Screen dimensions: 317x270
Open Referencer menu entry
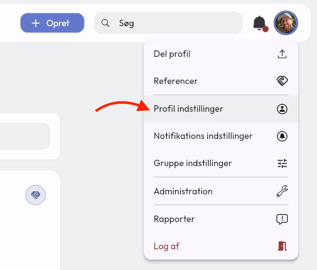tap(221, 81)
